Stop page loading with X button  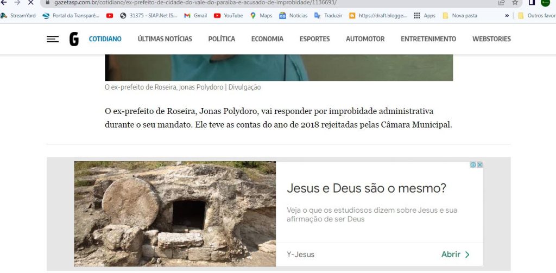click(30, 3)
